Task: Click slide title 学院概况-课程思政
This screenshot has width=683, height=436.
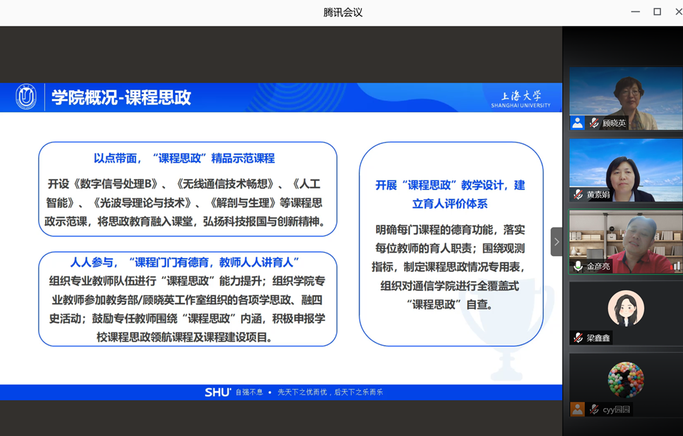Action: click(x=121, y=97)
